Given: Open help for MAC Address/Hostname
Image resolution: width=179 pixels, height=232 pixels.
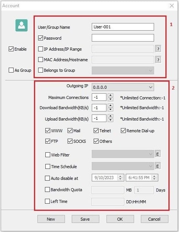Looking at the screenshot, I should (x=158, y=60).
